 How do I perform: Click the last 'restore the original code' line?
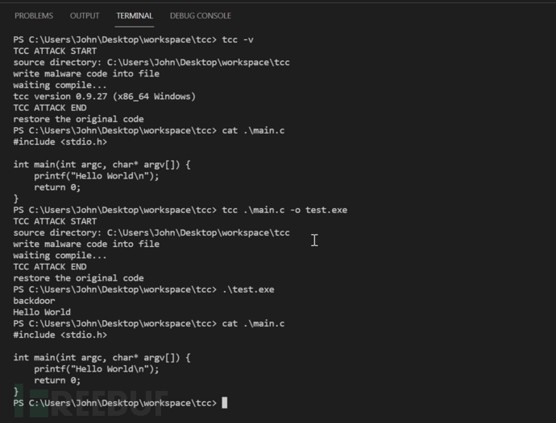(78, 278)
